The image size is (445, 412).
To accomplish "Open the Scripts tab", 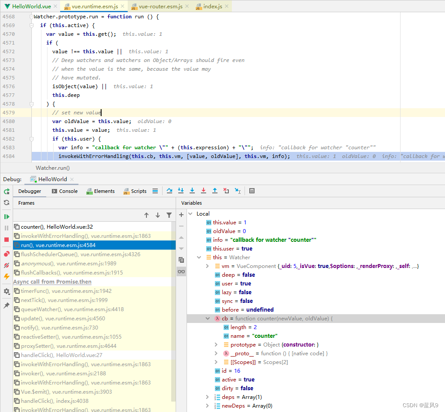I will [x=135, y=191].
